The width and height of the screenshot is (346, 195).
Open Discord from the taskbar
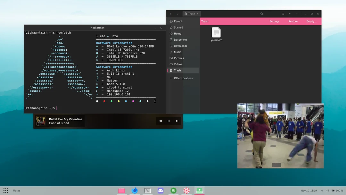pos(161,191)
